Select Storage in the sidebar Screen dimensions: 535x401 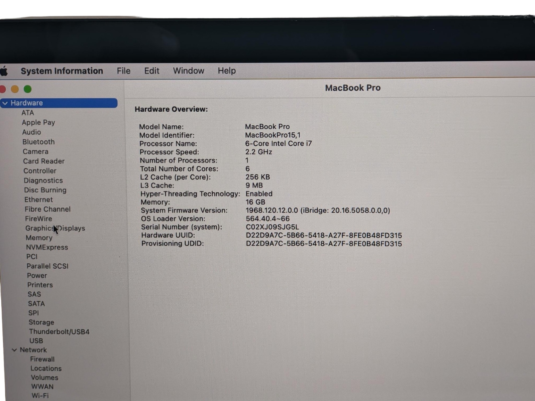click(41, 322)
